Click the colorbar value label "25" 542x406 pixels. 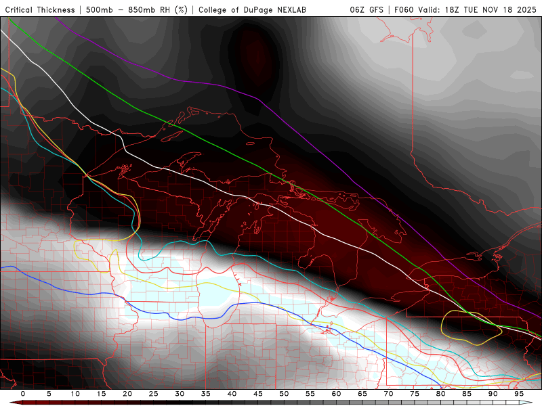[x=154, y=394]
